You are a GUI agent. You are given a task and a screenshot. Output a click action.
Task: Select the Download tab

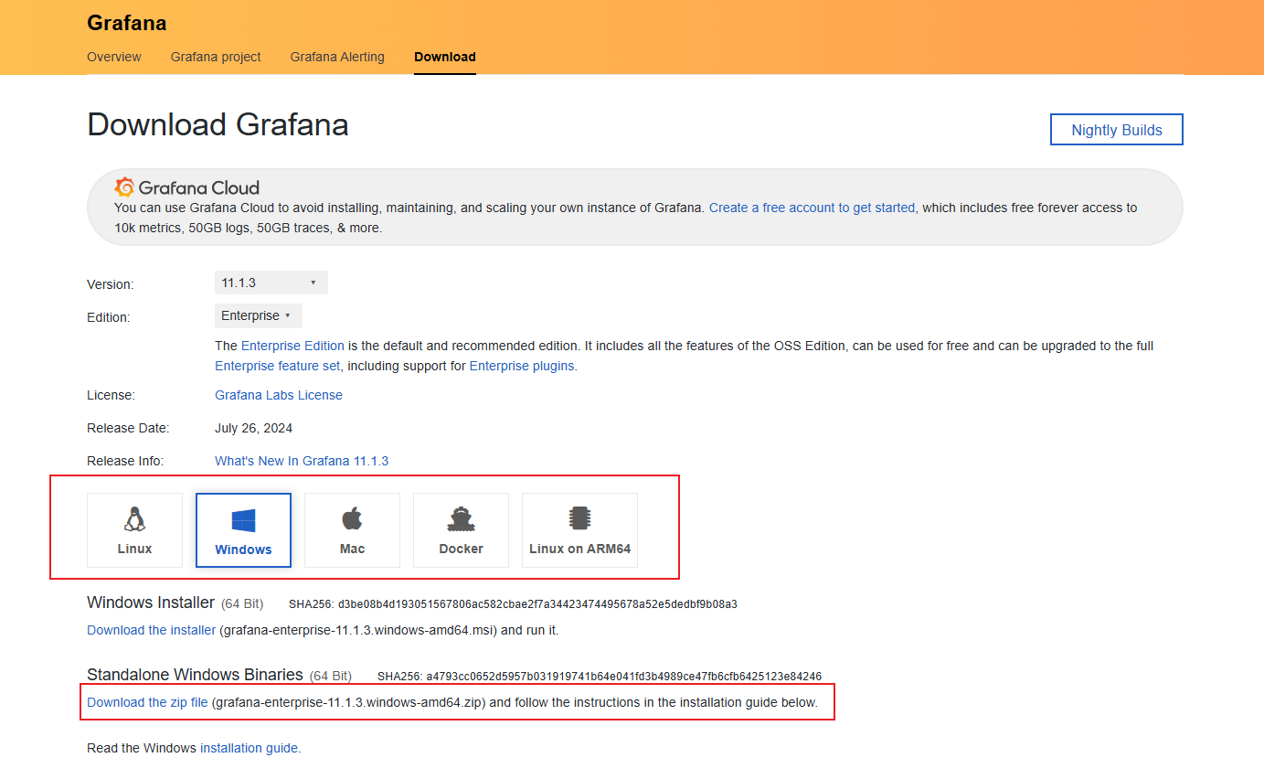[x=445, y=57]
